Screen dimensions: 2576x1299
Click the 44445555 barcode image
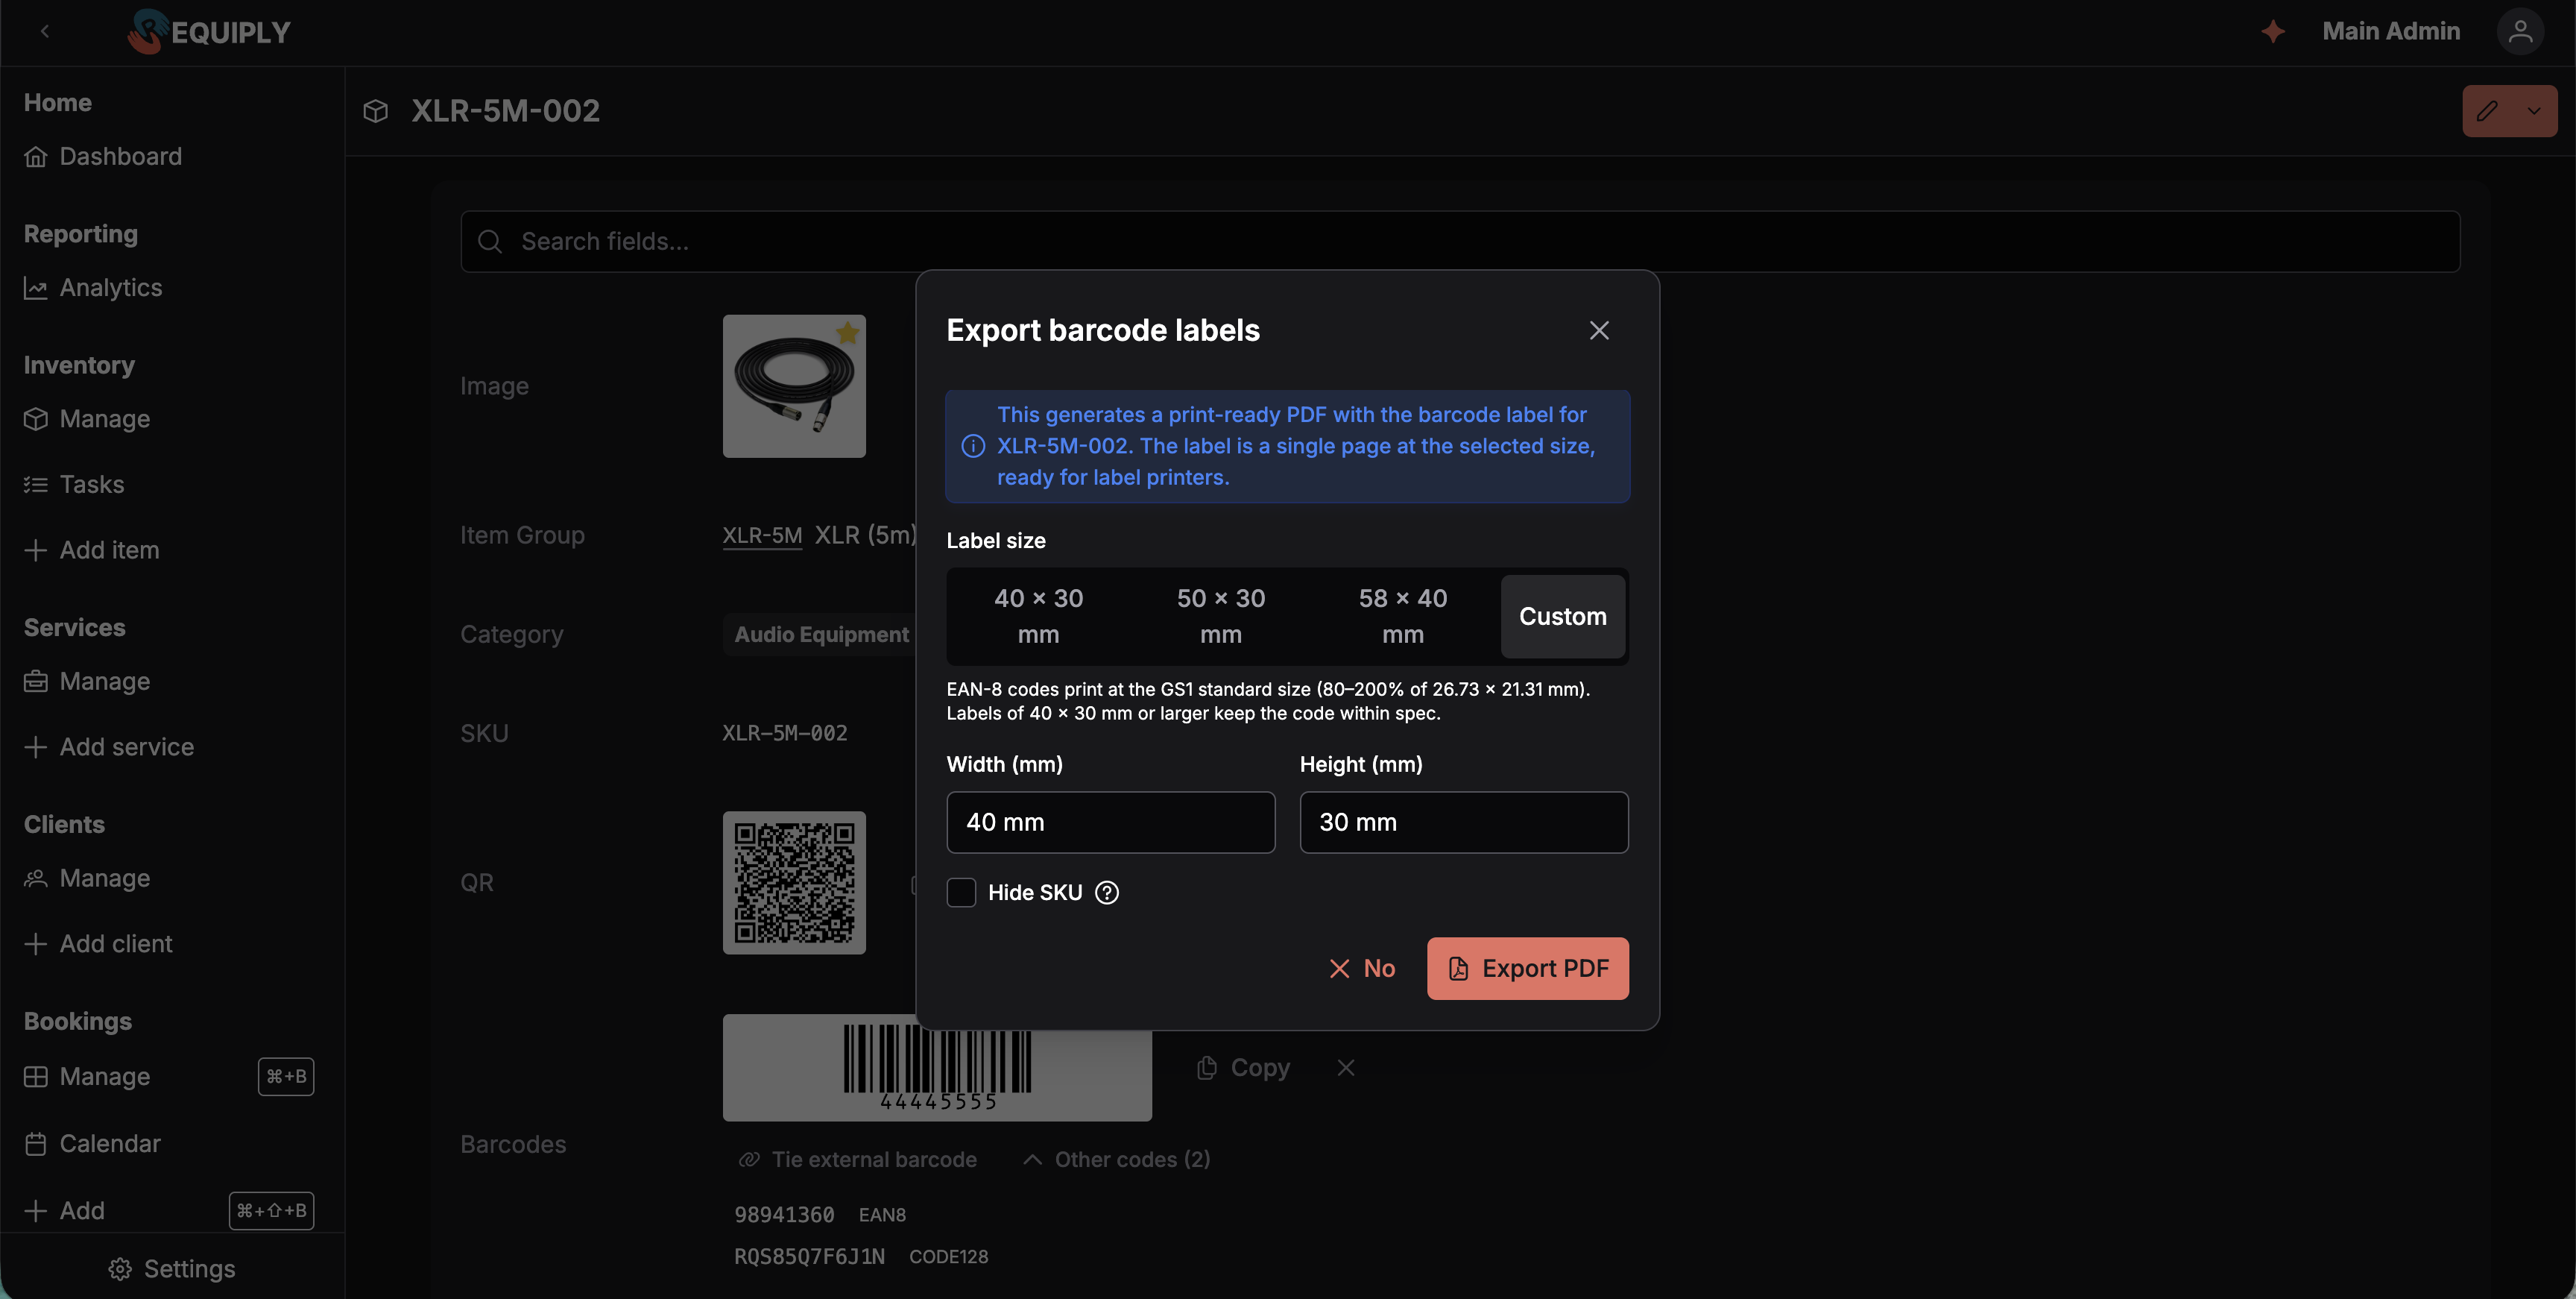937,1068
